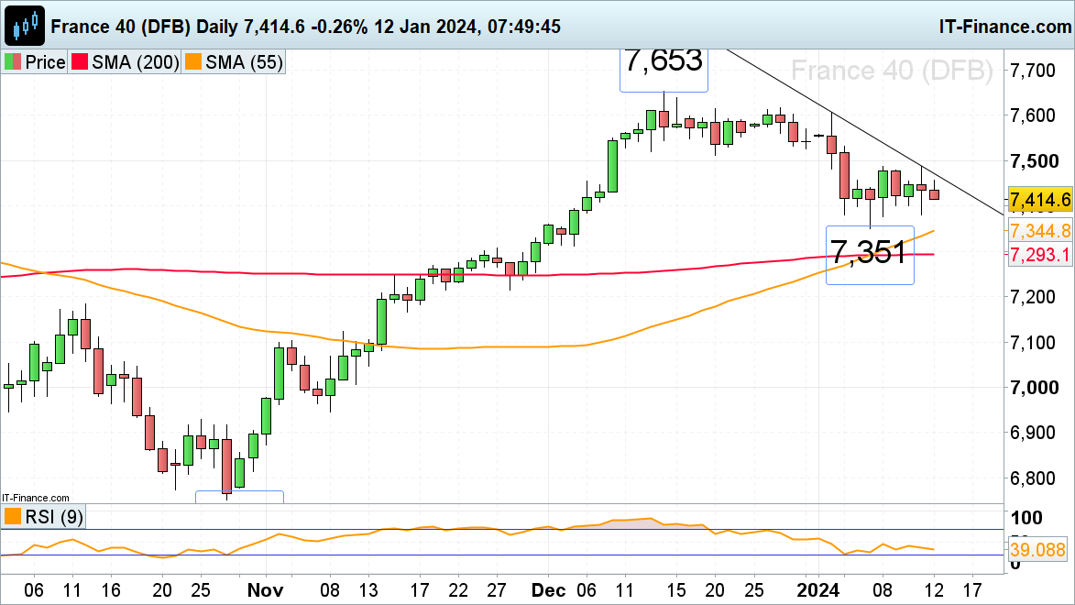This screenshot has width=1075, height=605.
Task: Click the 6,800 price axis label
Action: [1033, 478]
